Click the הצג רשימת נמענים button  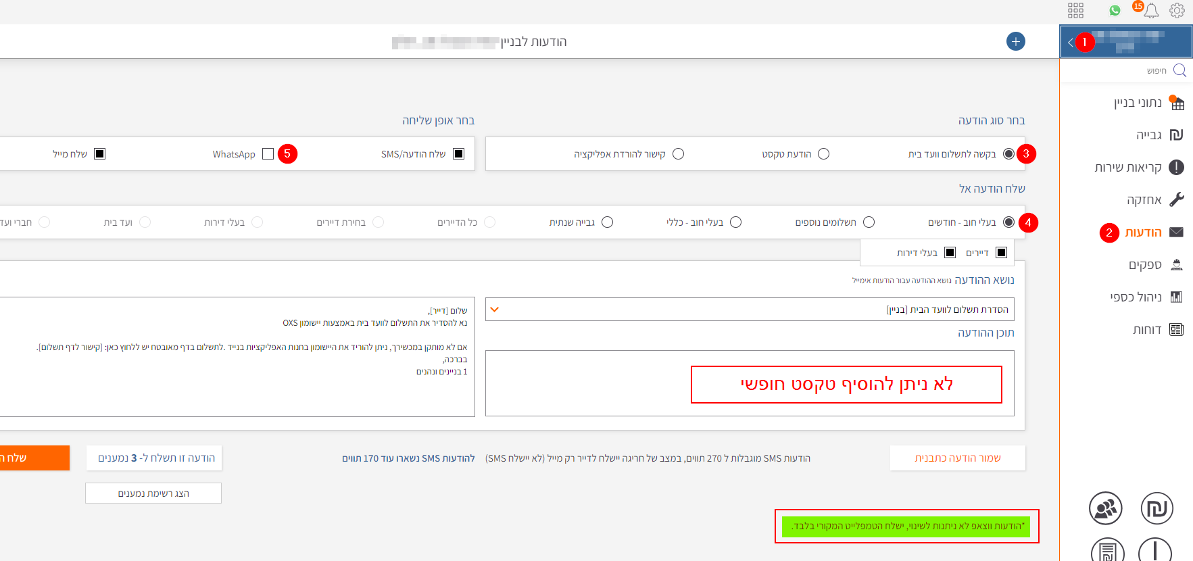coord(153,493)
